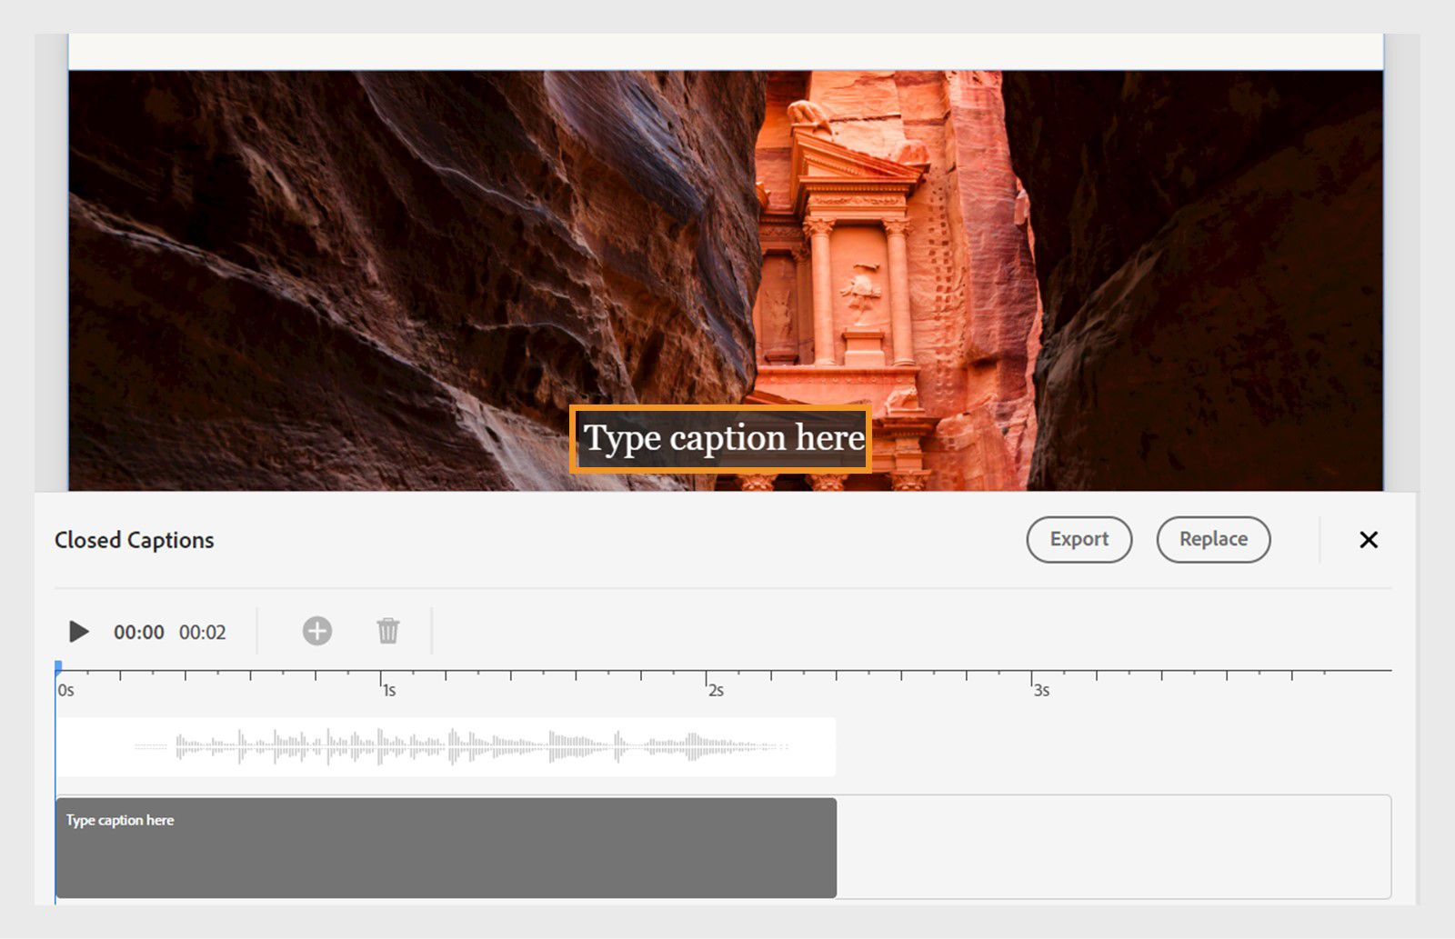
Task: Click the right edge of the caption block
Action: tap(835, 847)
